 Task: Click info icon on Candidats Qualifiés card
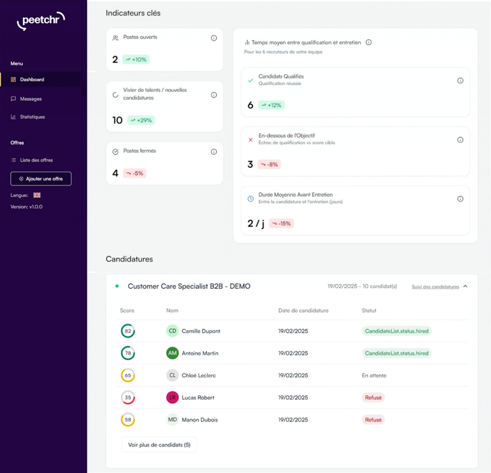[x=460, y=81]
